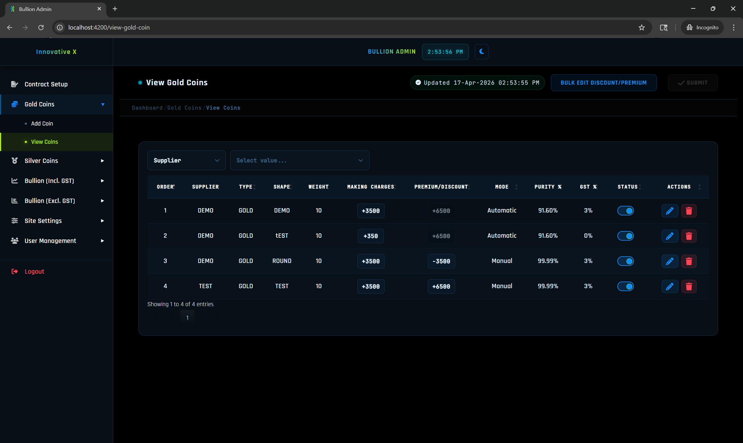Open the browser three-dot menu

733,28
